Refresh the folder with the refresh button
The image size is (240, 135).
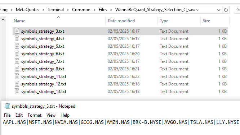[226, 10]
